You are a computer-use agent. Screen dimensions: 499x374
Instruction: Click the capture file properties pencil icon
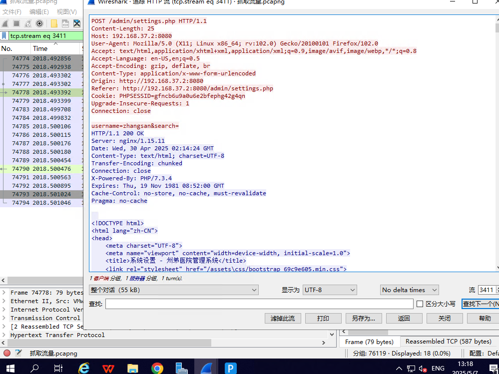(18, 353)
